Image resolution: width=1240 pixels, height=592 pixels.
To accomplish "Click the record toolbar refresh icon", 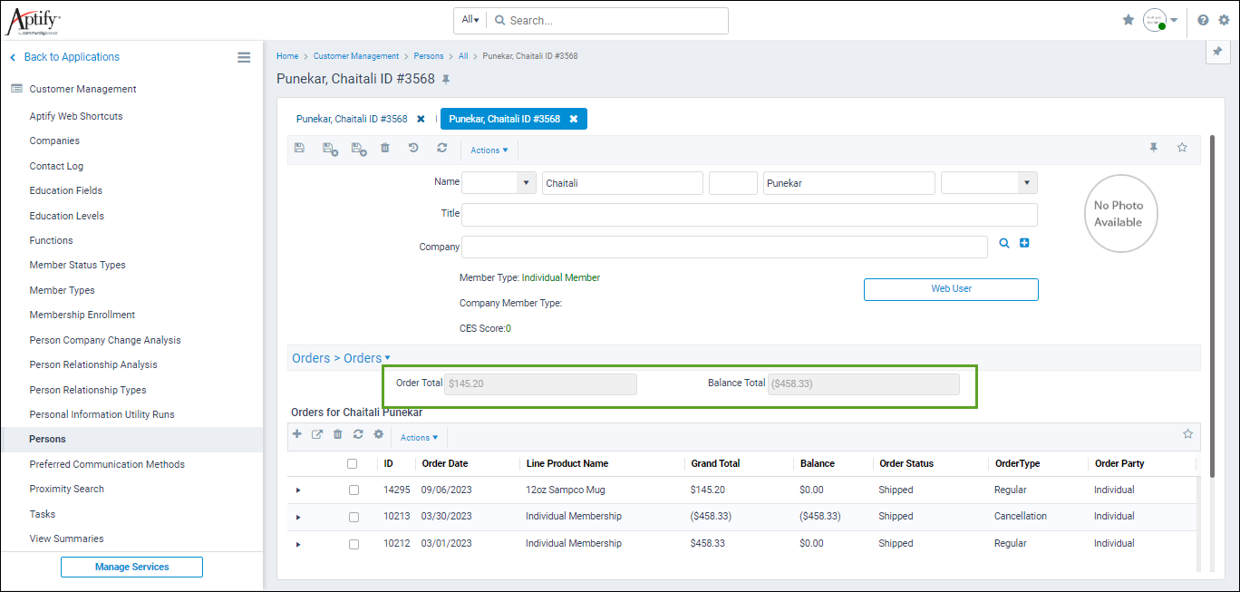I will click(x=441, y=148).
